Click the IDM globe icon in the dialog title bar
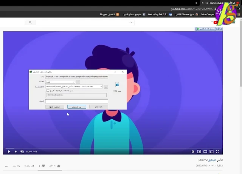 point(31,72)
